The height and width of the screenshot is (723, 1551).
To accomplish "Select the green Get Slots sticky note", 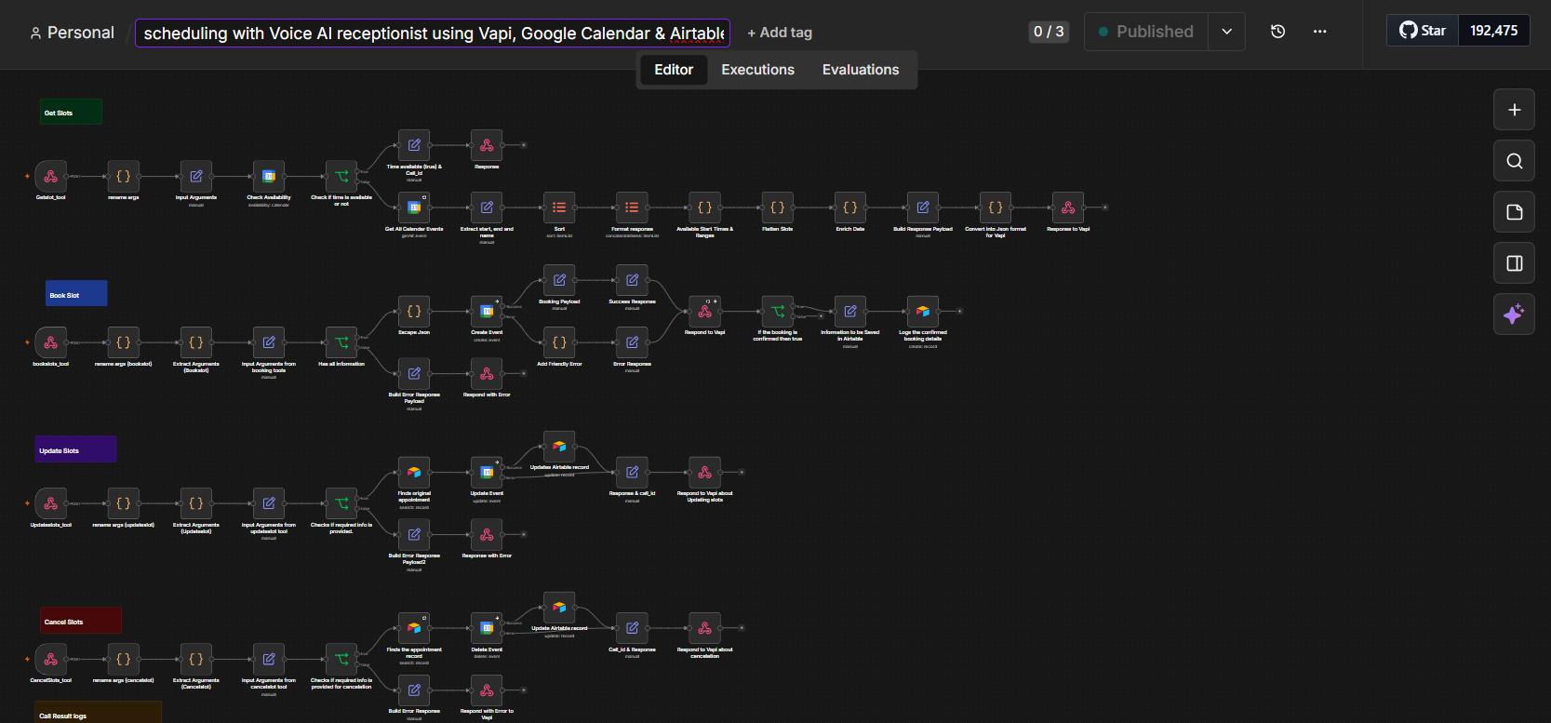I will click(71, 112).
